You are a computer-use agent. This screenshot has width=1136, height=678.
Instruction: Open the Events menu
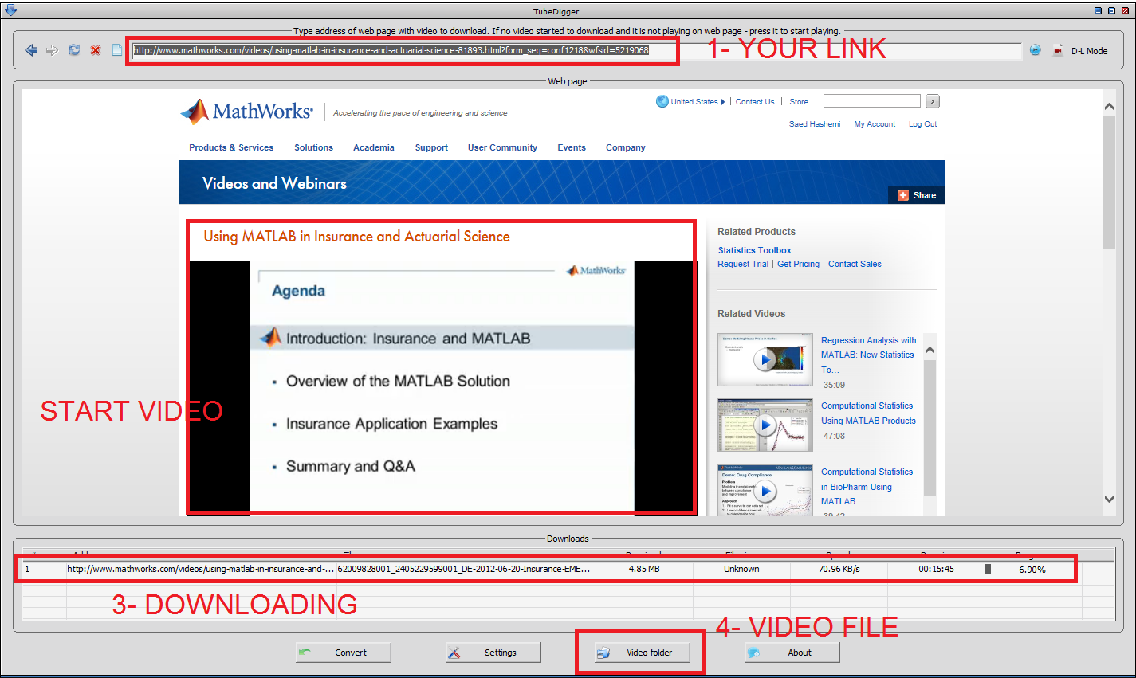tap(572, 147)
